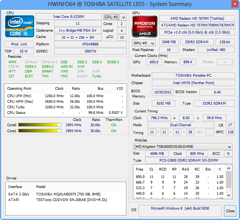Viewport: 240px width, 220px height.
Task: Click the SSPEC SR0TW field
Action: (90, 51)
